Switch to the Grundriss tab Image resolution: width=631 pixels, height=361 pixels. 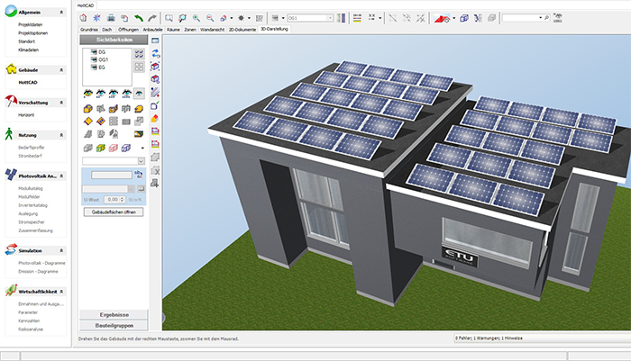[89, 29]
